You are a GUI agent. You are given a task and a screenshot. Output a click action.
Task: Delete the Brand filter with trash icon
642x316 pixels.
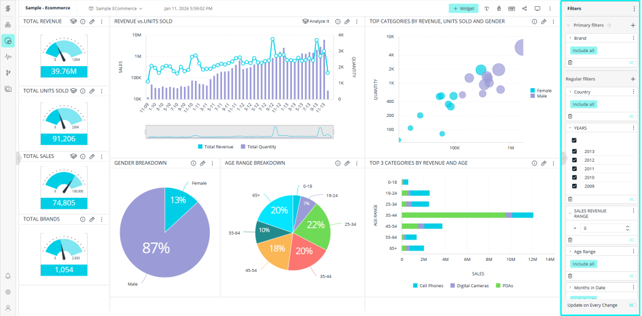tap(570, 62)
